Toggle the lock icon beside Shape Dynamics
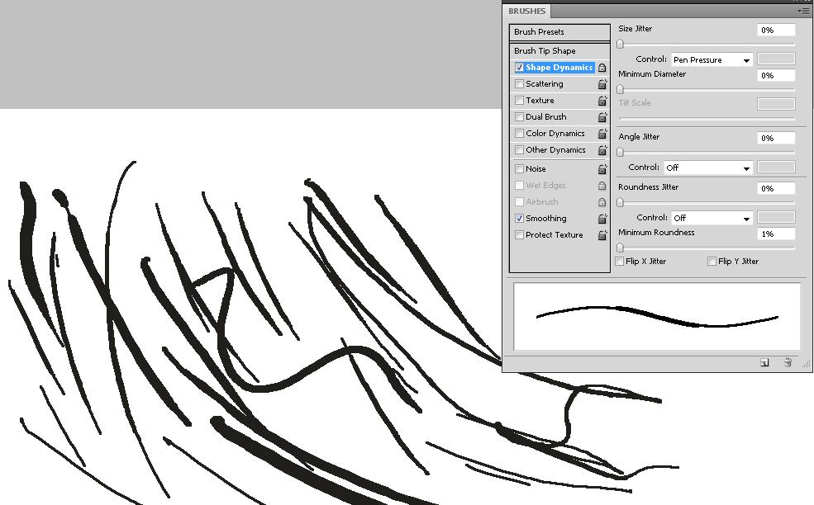 [602, 68]
